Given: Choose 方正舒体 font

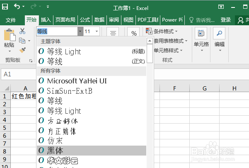Looking at the screenshot, I should coord(92,121).
